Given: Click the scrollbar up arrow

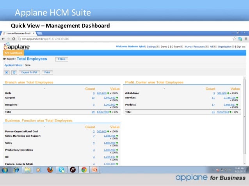Looking at the screenshot, I should pos(245,78).
